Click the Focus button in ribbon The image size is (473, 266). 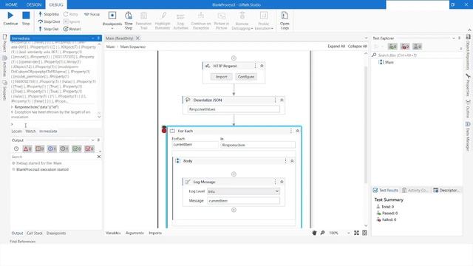pos(92,14)
